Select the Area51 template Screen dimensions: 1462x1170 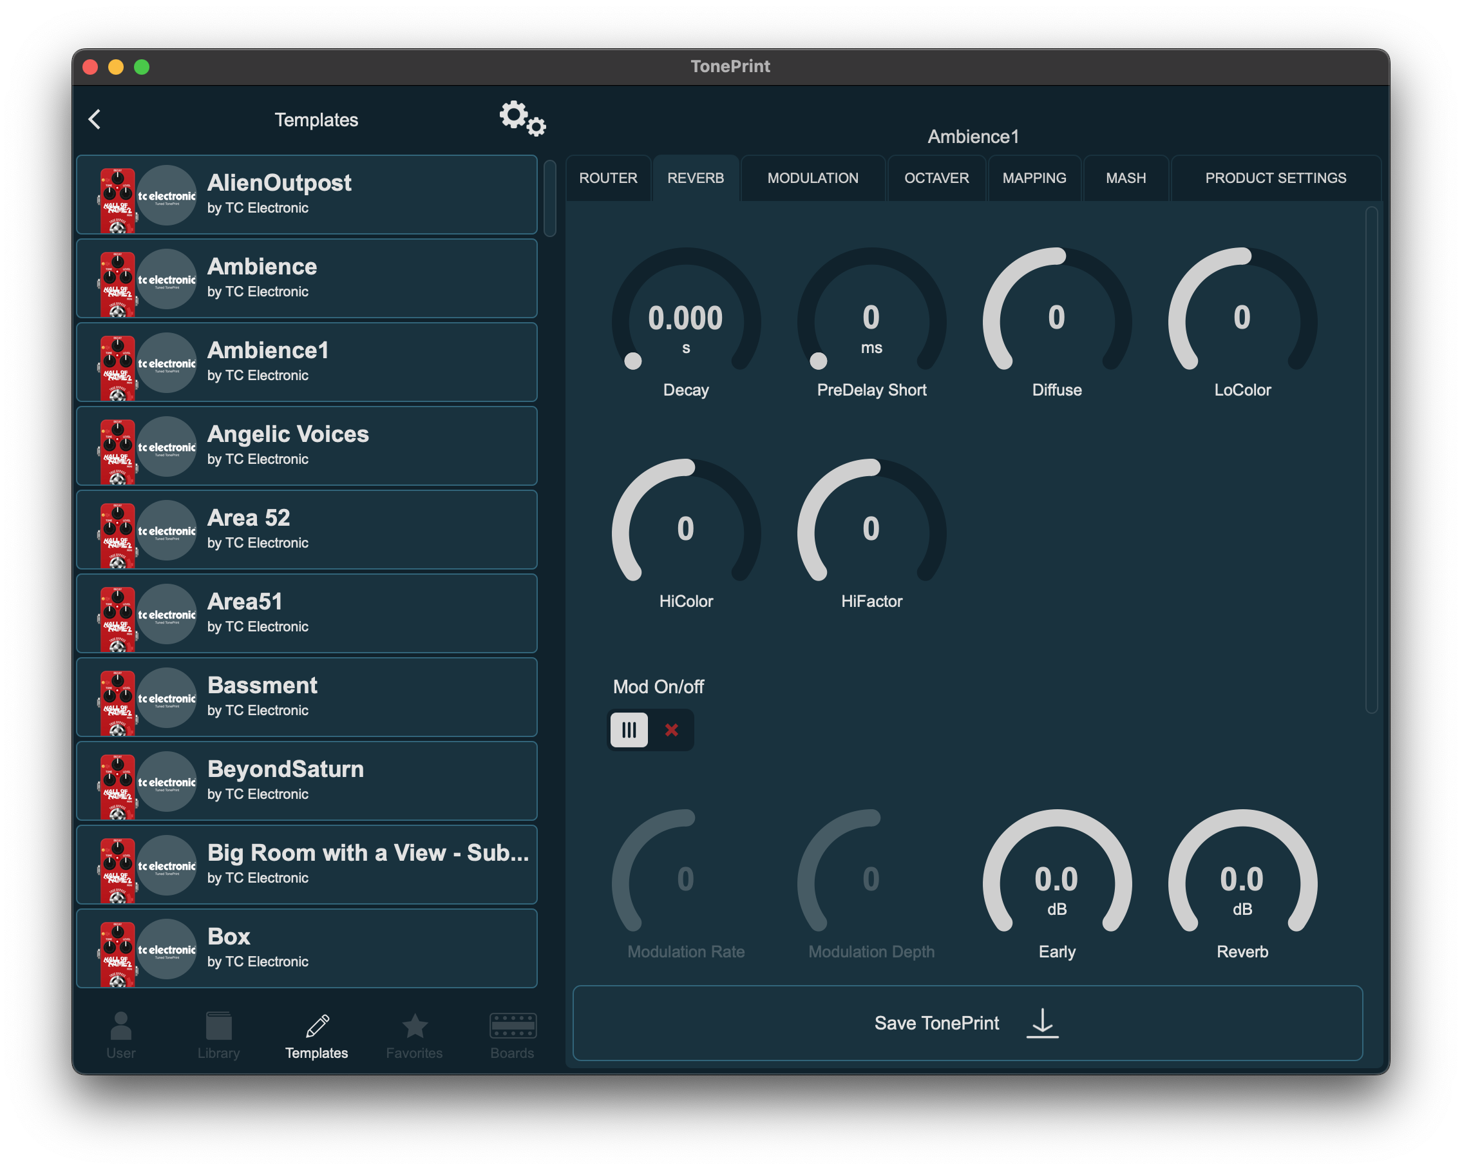pos(307,613)
